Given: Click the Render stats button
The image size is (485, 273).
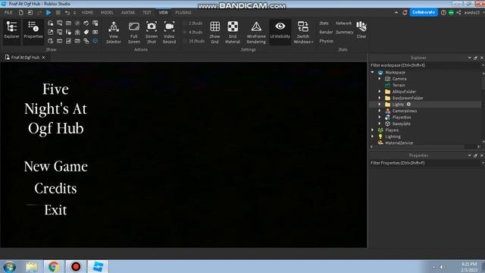Looking at the screenshot, I should pyautogui.click(x=326, y=32).
